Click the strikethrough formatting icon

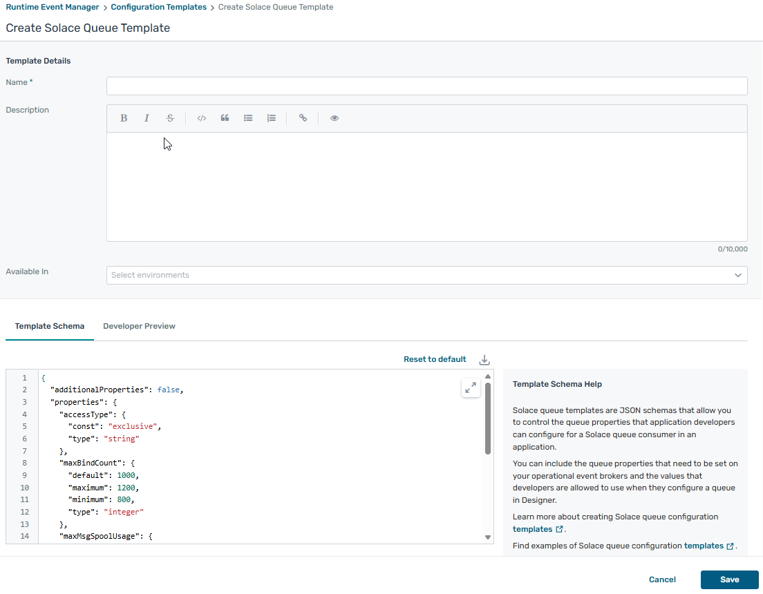pyautogui.click(x=170, y=118)
